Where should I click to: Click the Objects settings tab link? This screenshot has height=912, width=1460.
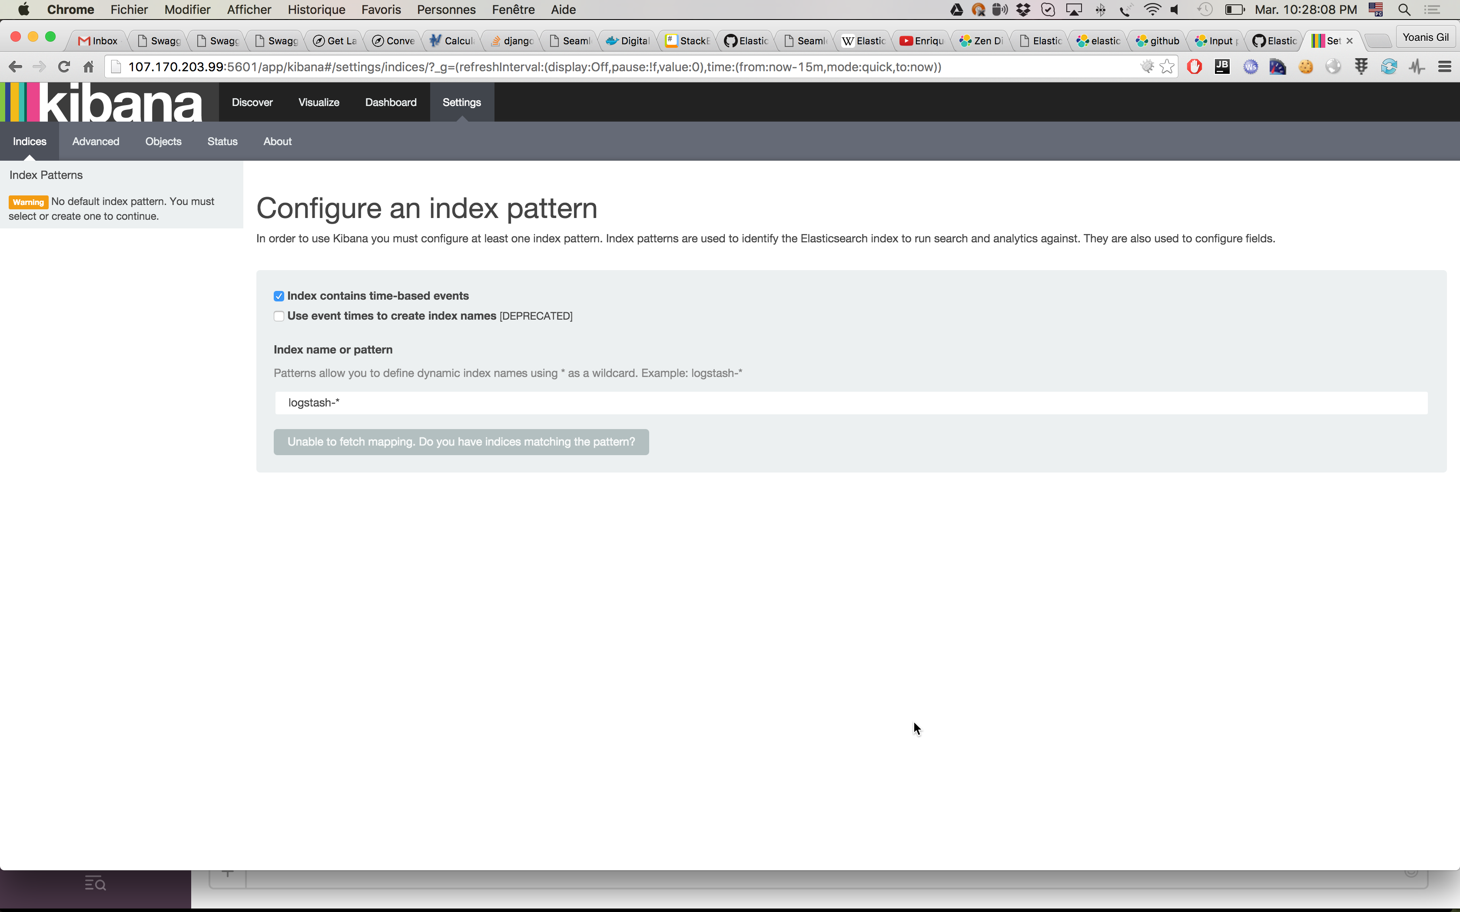(163, 141)
